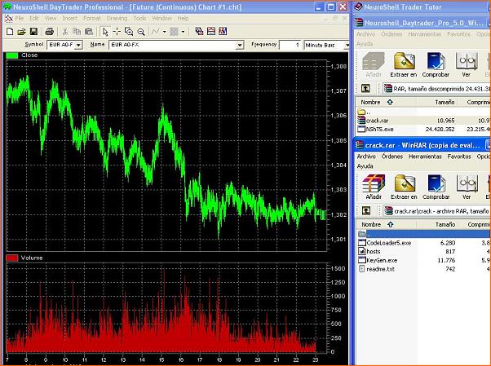Open Herramientas menu in crack.rar WinRAR window
Screen dimensions: 491x366
[425, 157]
